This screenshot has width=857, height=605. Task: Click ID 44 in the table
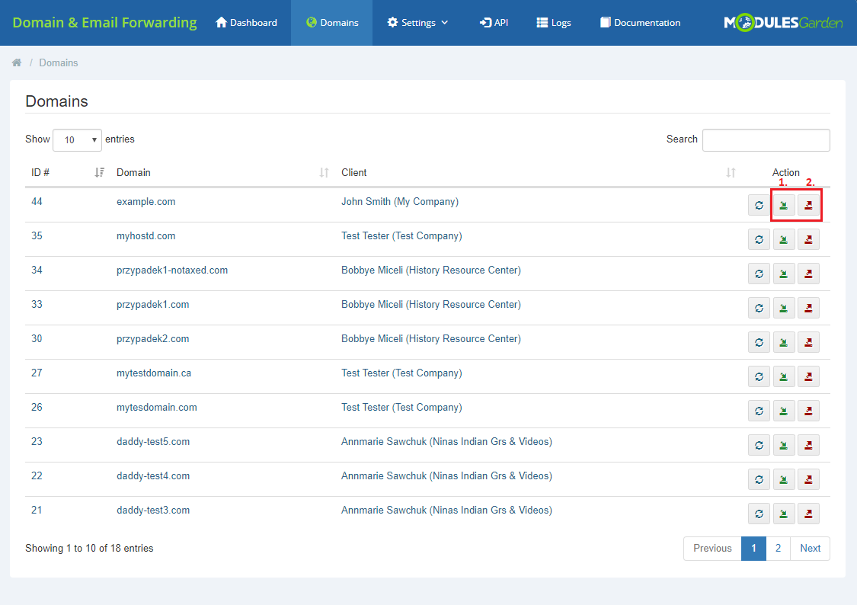point(37,202)
